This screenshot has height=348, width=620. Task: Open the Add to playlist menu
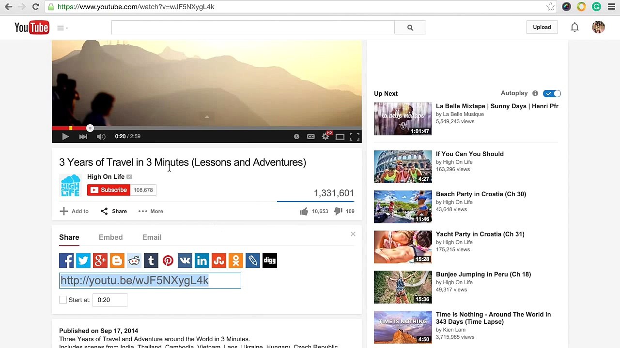tap(74, 211)
